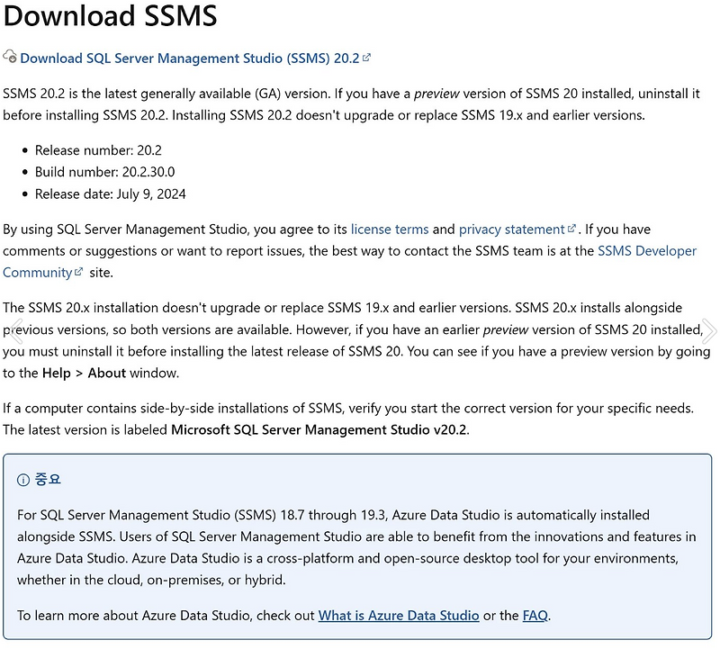
Task: Open the FAQ link
Action: pyautogui.click(x=535, y=616)
